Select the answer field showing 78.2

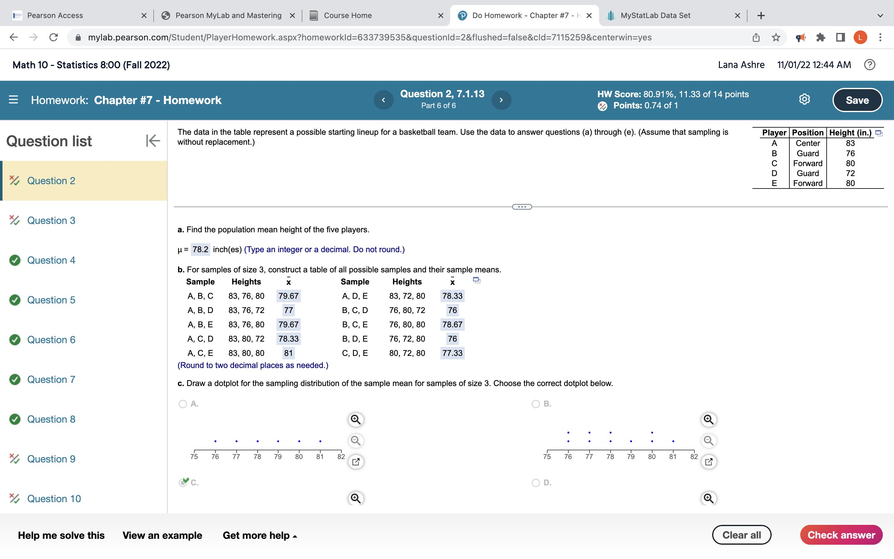pos(200,250)
